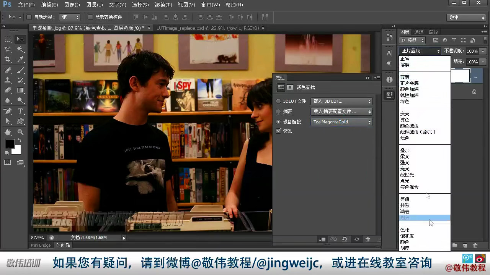This screenshot has width=490, height=275.
Task: Open the Mini Bridge panel tab
Action: click(x=41, y=245)
